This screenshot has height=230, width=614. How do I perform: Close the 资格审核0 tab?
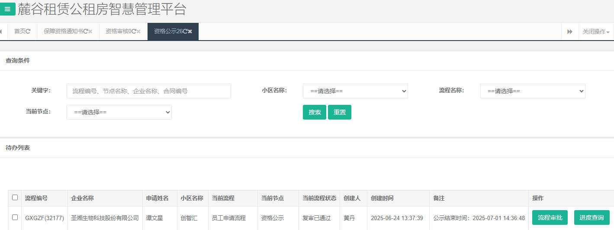click(139, 32)
